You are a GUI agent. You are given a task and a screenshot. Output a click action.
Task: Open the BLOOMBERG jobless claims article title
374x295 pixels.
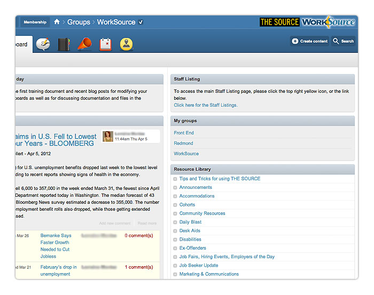[56, 140]
